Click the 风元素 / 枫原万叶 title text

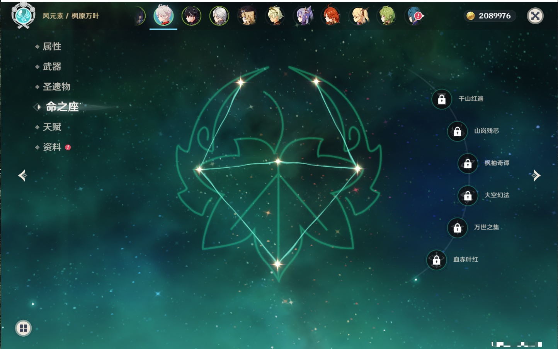point(71,16)
